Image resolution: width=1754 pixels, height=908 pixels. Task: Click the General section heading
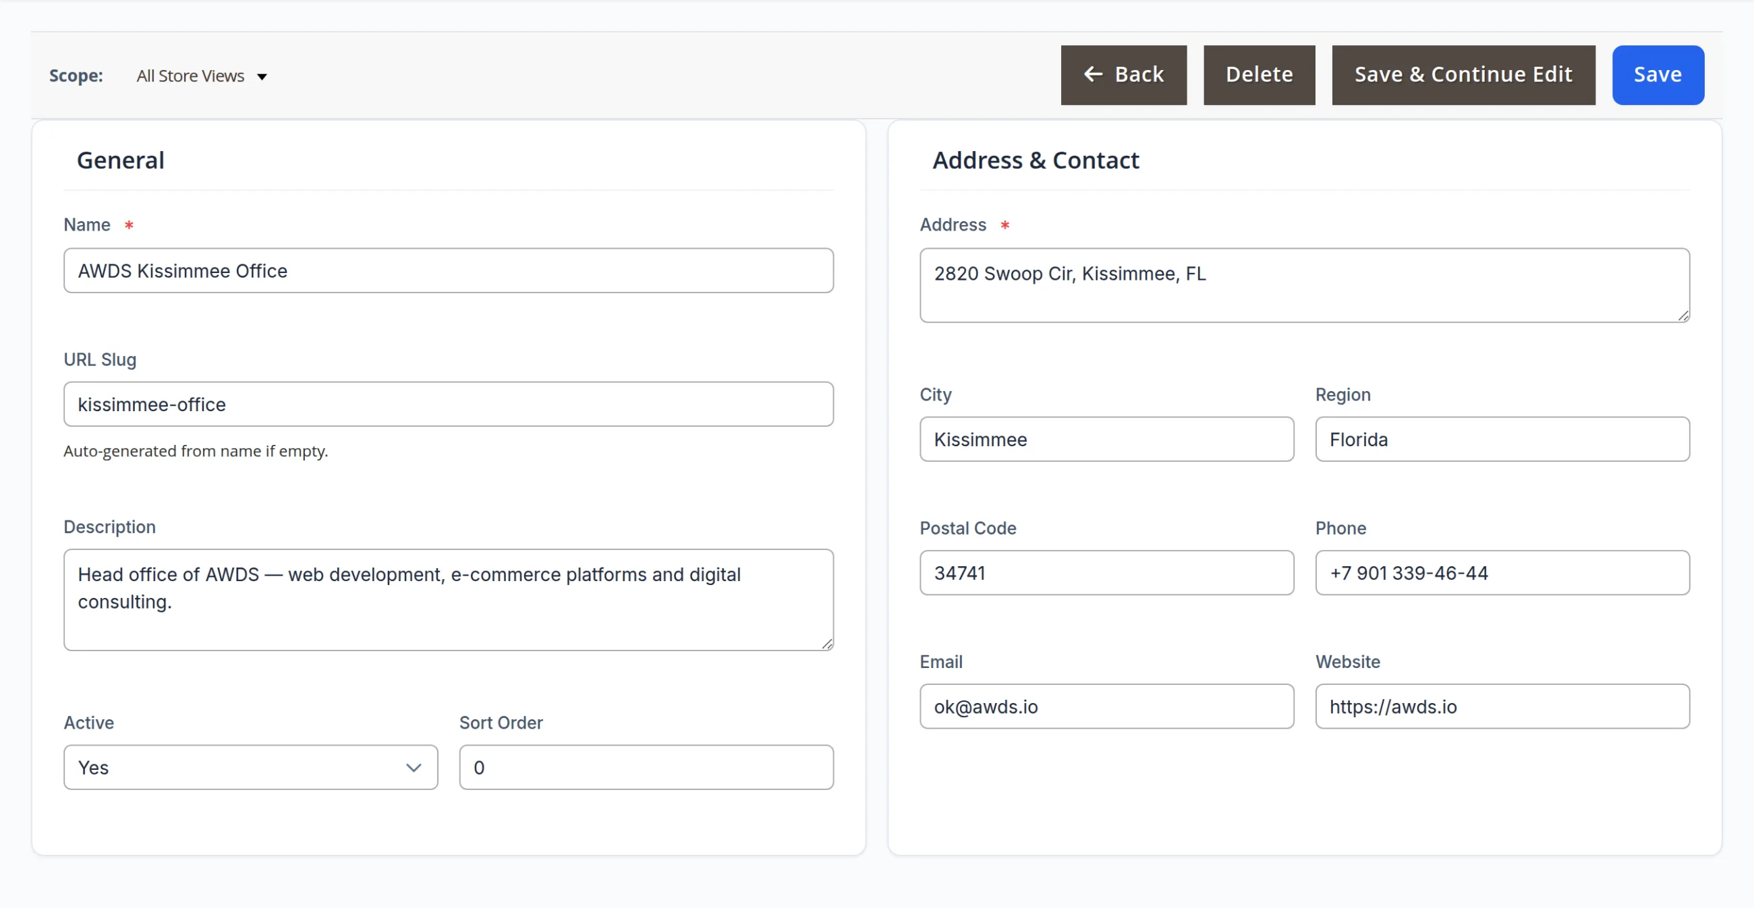121,160
